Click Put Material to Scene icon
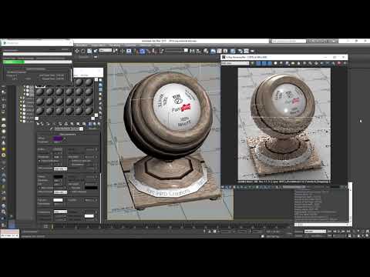Image resolution: width=370 pixels, height=277 pixels. (42, 124)
